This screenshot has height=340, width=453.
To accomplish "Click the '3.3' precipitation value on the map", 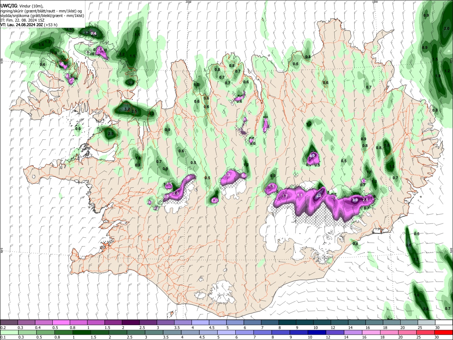I will click(x=86, y=33).
